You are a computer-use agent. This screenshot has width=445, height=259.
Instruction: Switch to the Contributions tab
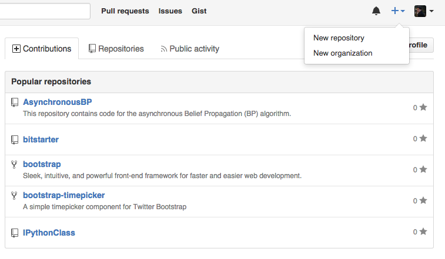(x=42, y=49)
